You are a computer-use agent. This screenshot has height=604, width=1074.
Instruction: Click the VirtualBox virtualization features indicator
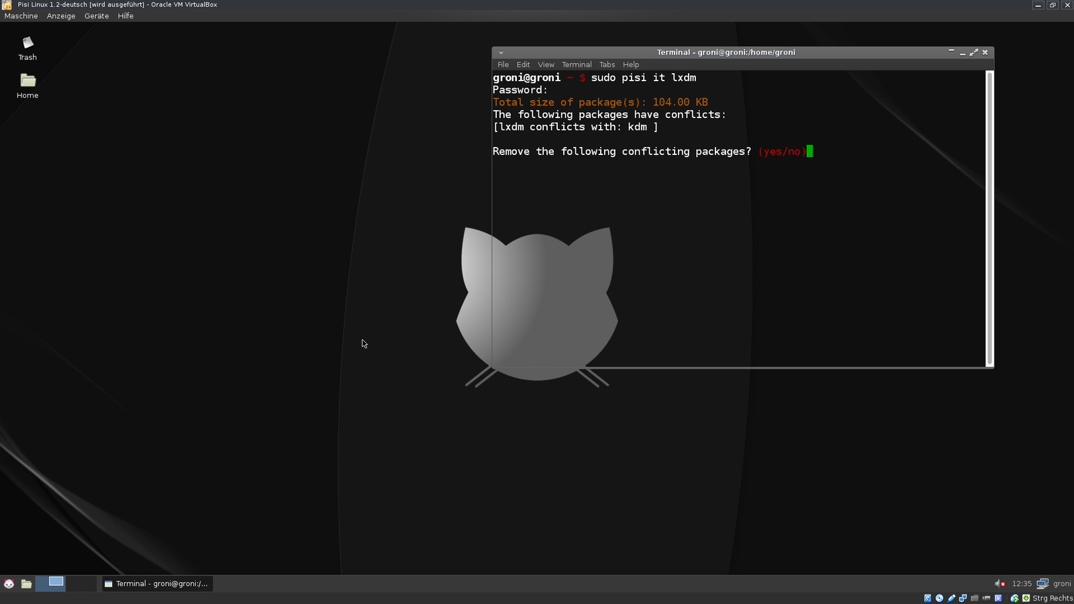tap(998, 598)
